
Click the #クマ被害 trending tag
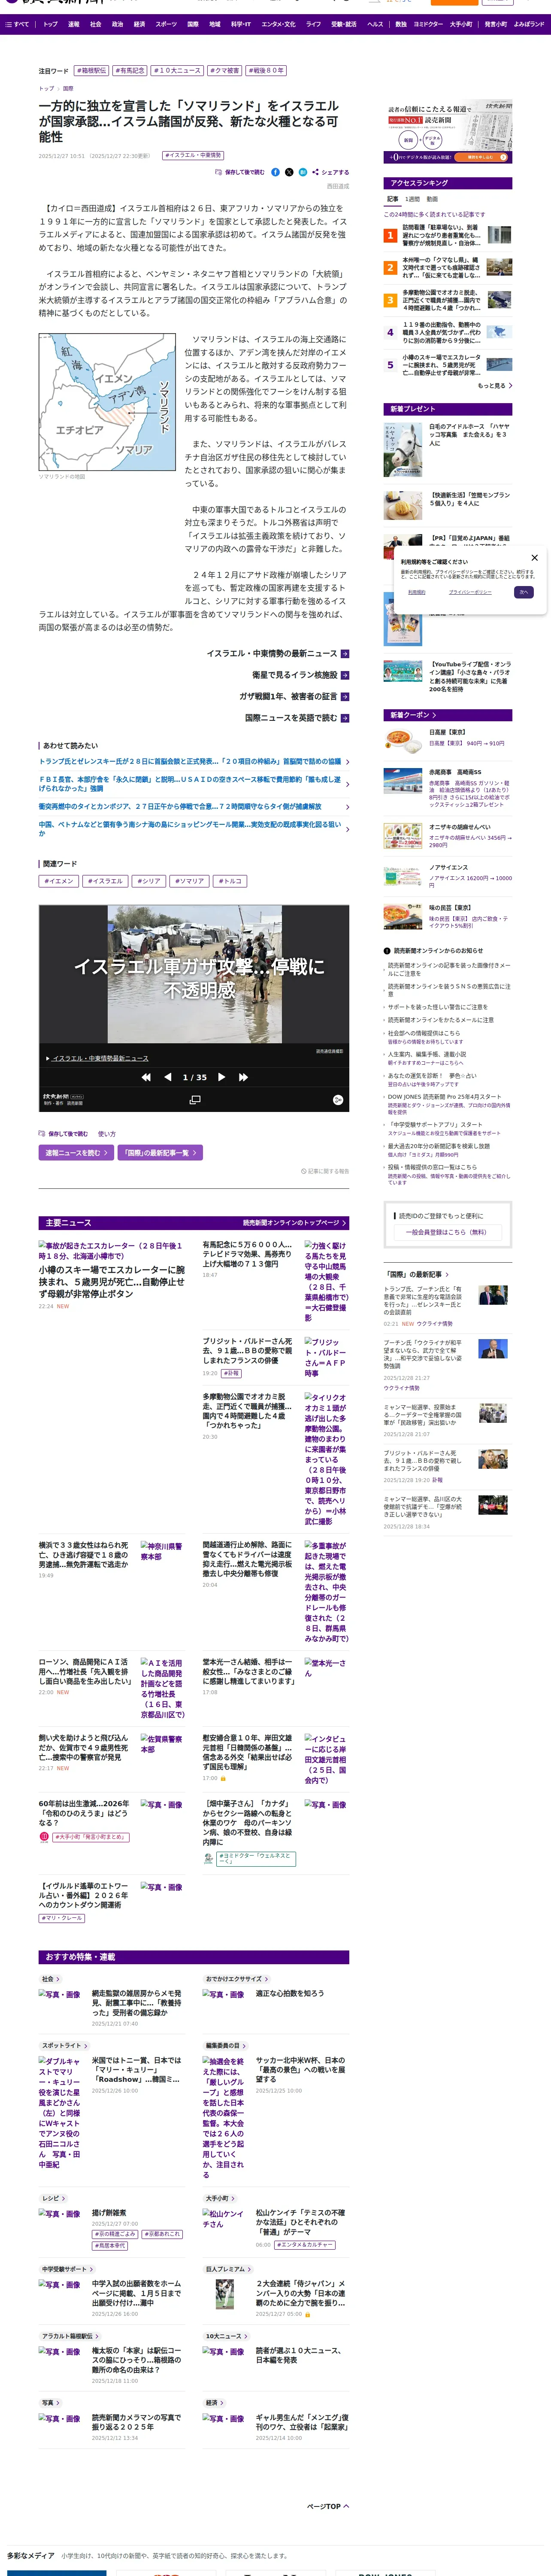pyautogui.click(x=225, y=71)
